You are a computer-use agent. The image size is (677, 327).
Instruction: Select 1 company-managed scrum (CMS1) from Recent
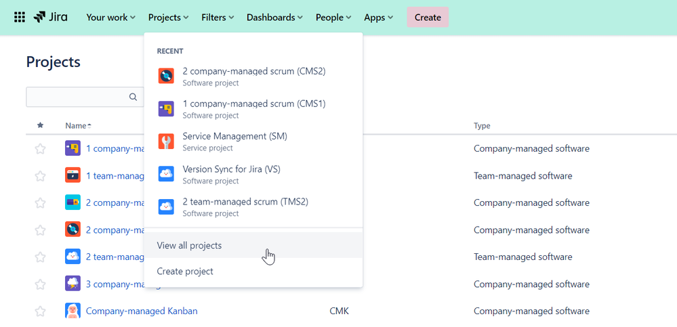253,109
